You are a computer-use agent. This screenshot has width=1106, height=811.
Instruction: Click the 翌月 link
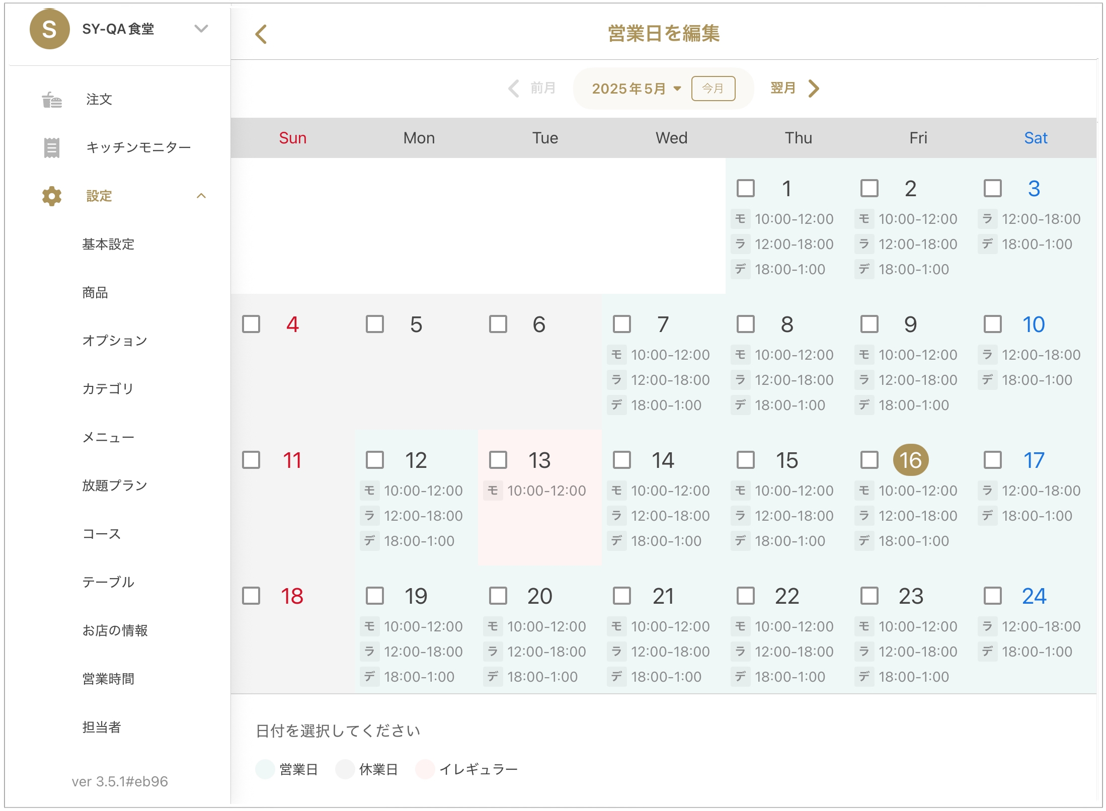783,89
